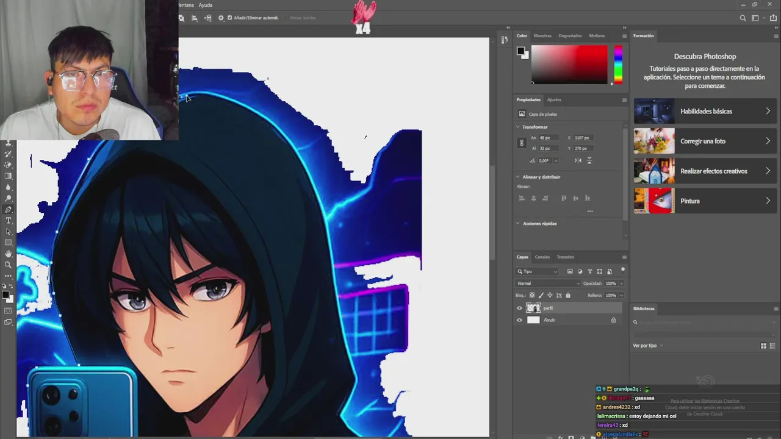
Task: Open Realizar efectos creativos tutorial
Action: coord(705,171)
